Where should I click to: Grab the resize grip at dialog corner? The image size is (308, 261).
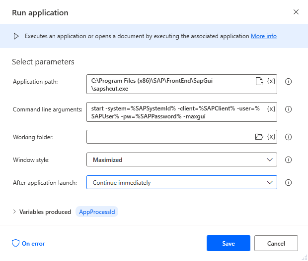pyautogui.click(x=304, y=258)
